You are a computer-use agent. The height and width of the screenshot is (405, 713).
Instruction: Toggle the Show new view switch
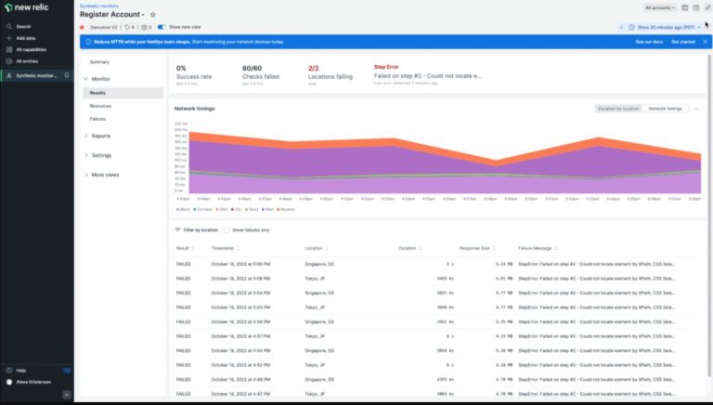pos(162,27)
